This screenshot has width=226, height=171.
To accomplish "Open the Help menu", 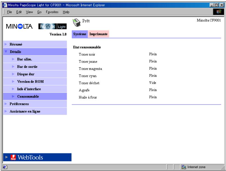I will pyautogui.click(x=66, y=12).
